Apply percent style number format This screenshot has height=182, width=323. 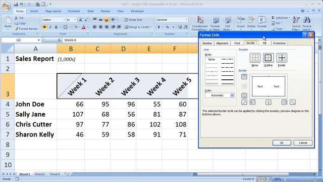pos(167,27)
